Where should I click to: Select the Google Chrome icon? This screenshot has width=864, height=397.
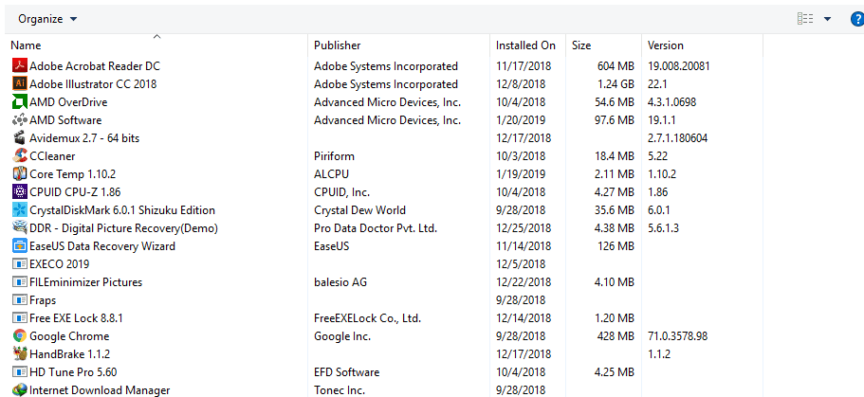(20, 336)
